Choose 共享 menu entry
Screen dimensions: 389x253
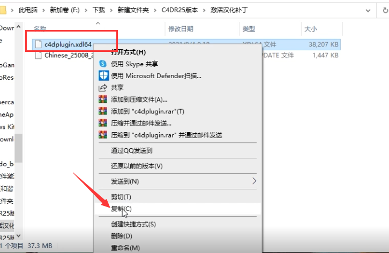tap(117, 88)
